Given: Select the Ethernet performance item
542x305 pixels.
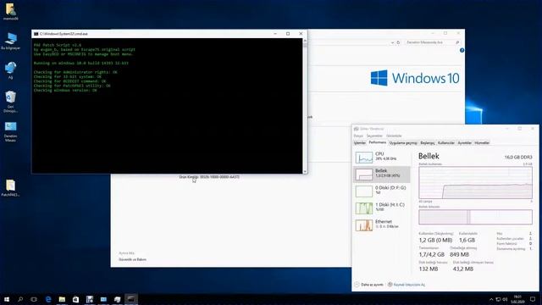Looking at the screenshot, I should (382, 225).
